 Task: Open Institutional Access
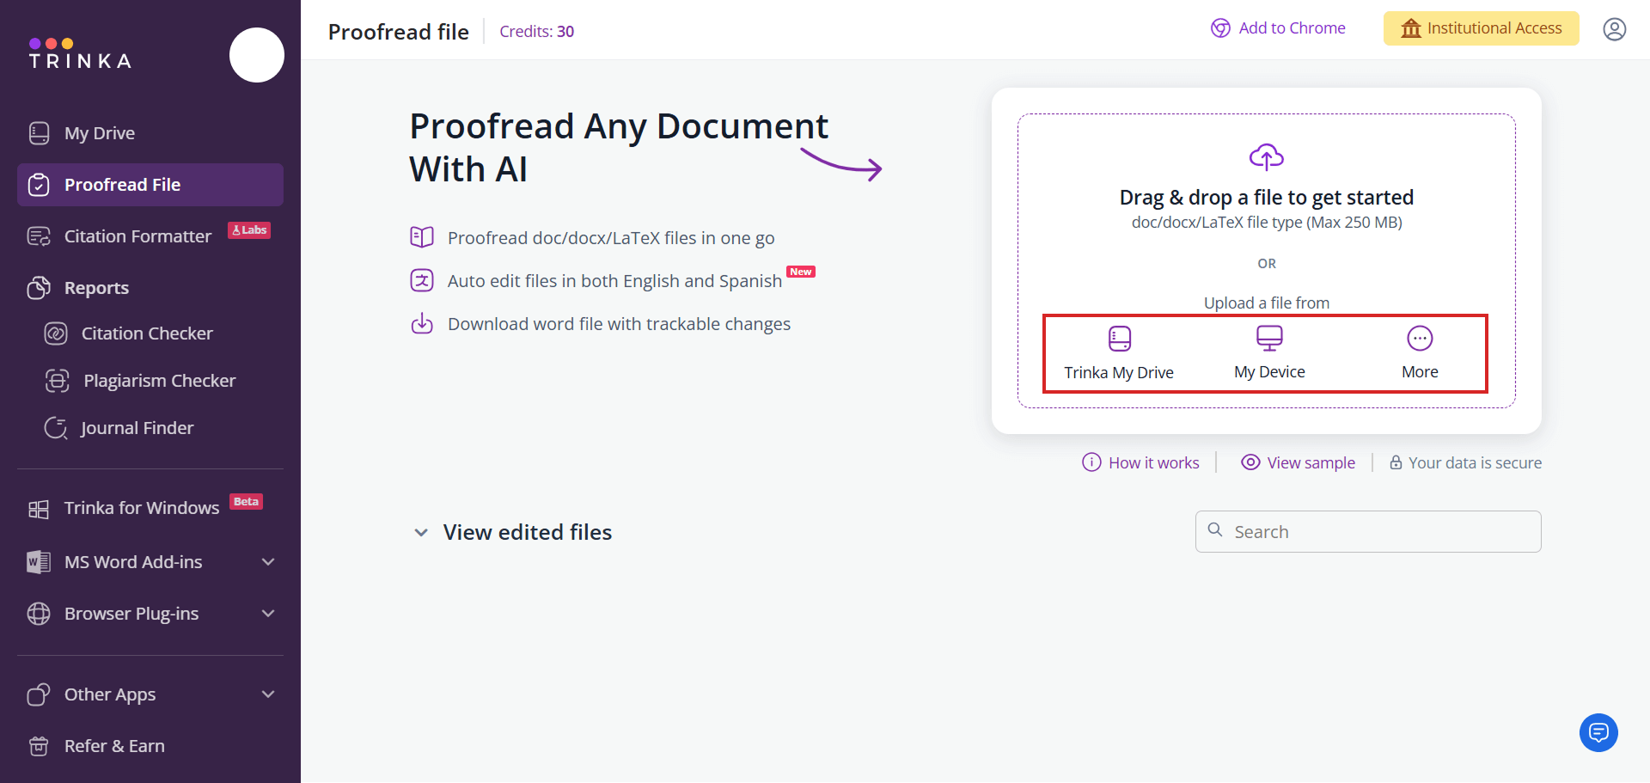1481,28
